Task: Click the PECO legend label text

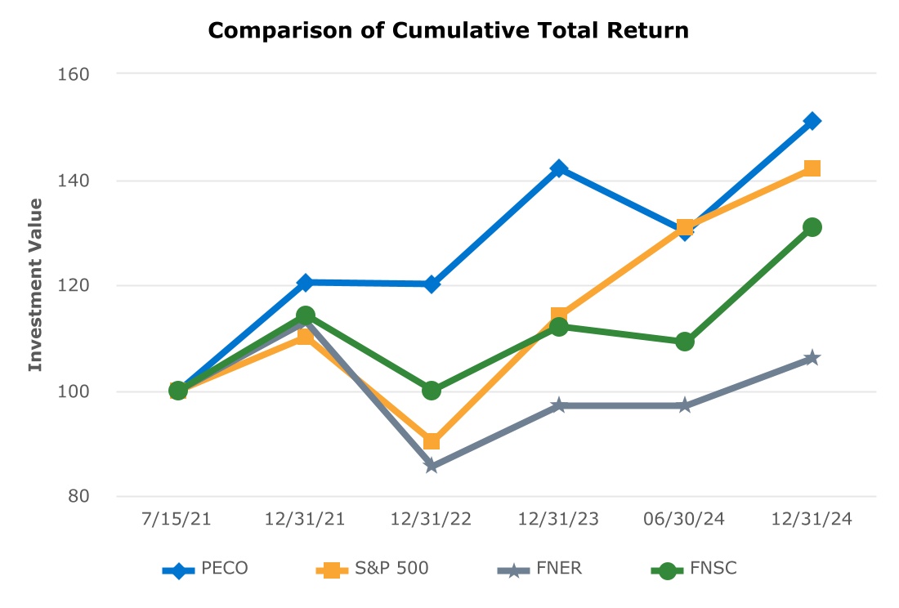Action: [x=224, y=569]
